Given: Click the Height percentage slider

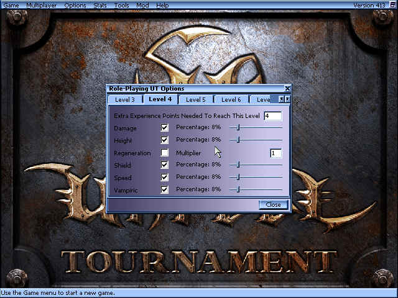Looking at the screenshot, I should (256, 140).
